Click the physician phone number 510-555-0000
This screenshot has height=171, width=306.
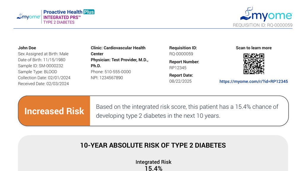coord(111,72)
